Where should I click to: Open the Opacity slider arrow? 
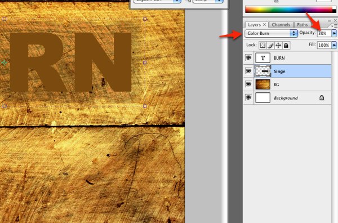coord(334,33)
